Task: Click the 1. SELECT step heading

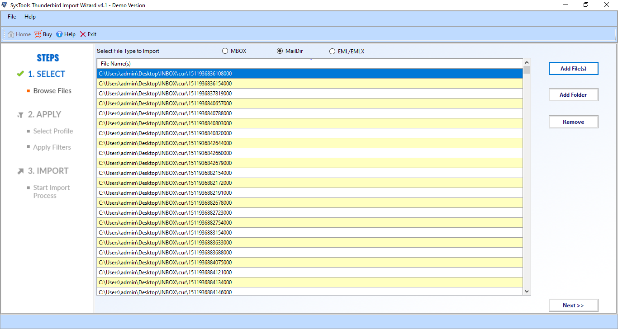Action: (47, 74)
